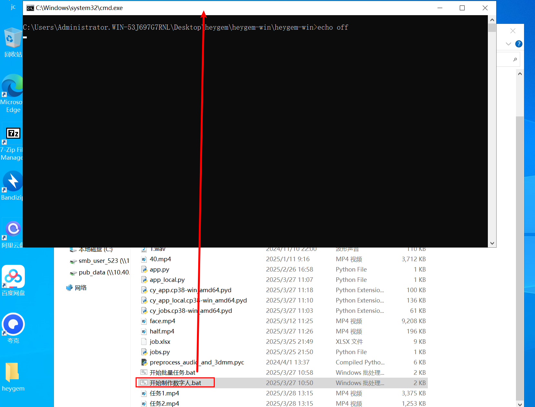Click up arrow of cmd scrollbar
The height and width of the screenshot is (407, 535).
coord(492,20)
